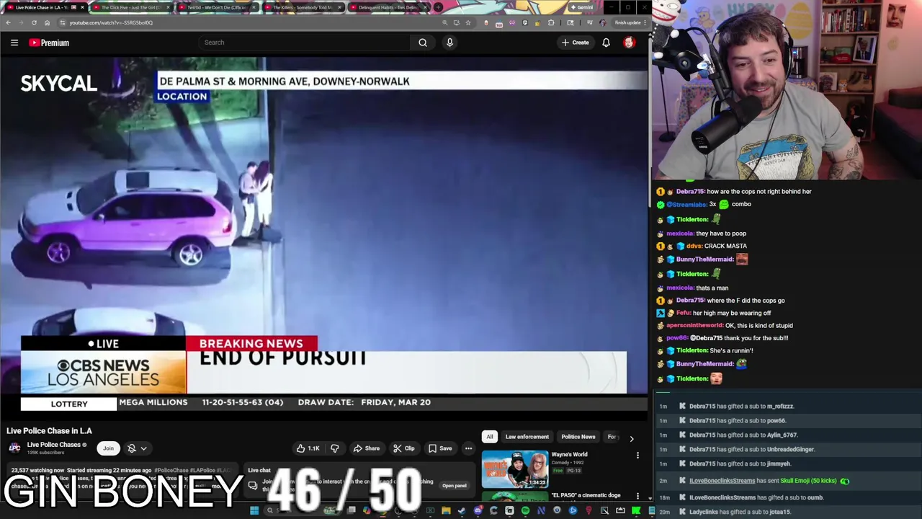The width and height of the screenshot is (922, 519).
Task: Open Chrome home page icon
Action: click(47, 22)
